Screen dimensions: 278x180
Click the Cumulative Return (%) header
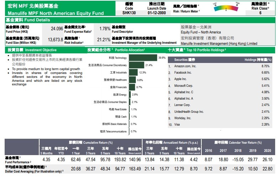91,143
